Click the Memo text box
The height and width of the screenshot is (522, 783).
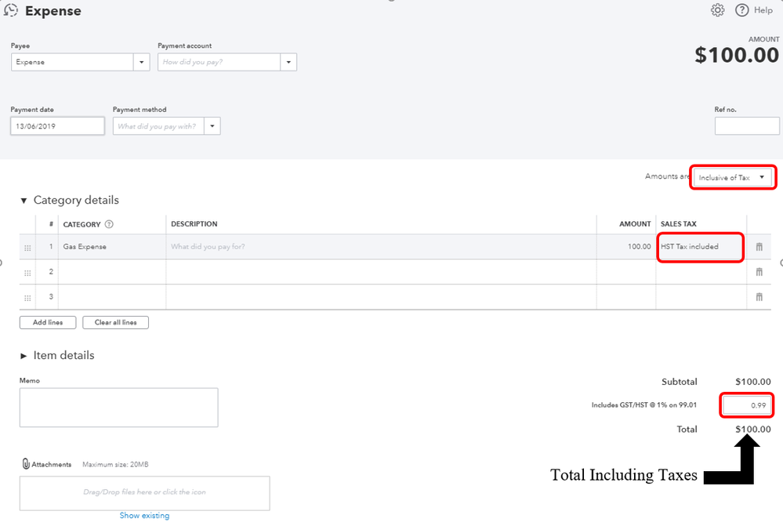(118, 408)
